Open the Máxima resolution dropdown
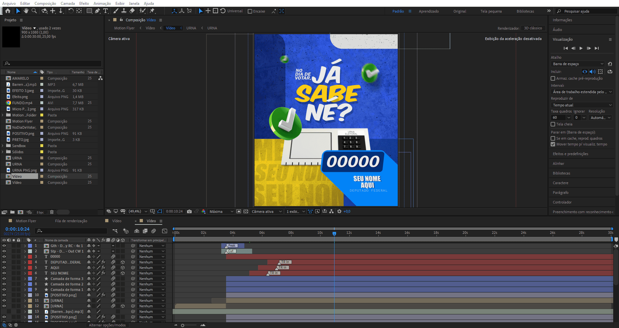Screen dimensions: 619x328 pos(221,212)
